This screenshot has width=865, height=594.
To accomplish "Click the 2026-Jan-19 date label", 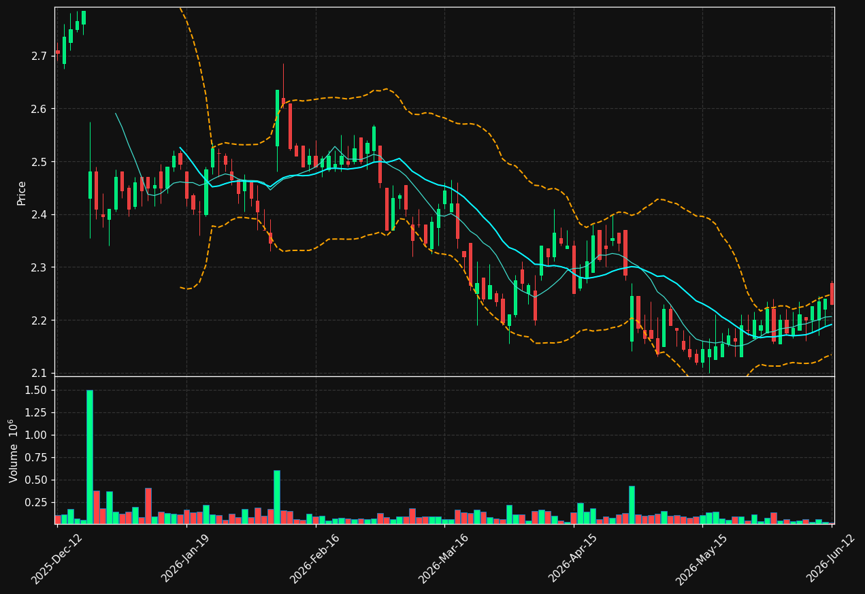I will point(185,559).
